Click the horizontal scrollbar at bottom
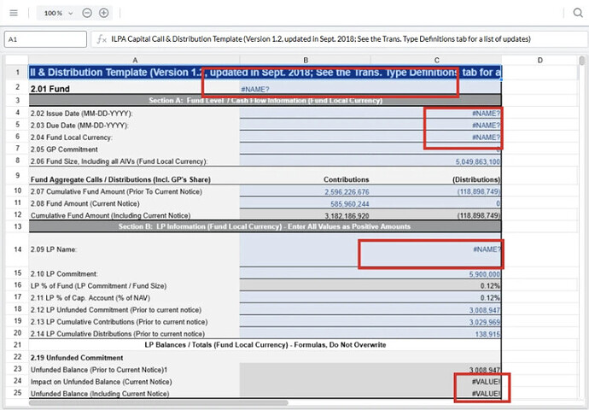The height and width of the screenshot is (410, 589). (x=159, y=403)
